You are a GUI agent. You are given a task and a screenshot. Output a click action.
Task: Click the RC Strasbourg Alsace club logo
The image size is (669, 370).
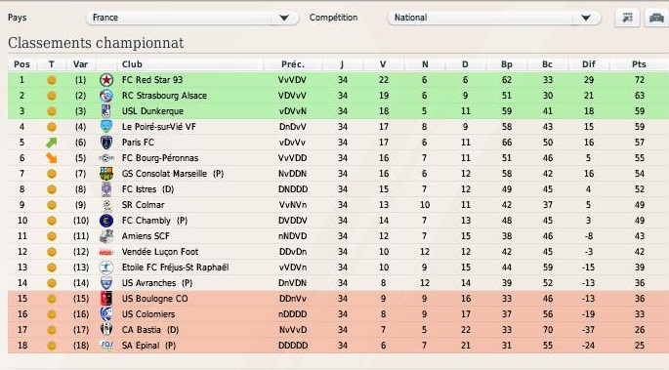pyautogui.click(x=106, y=96)
